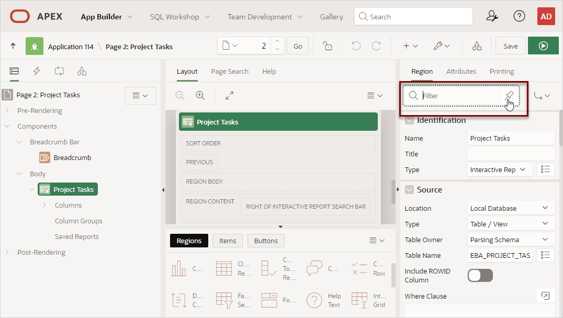Screen dimensions: 563x318
Task: Switch to the Attributes tab
Action: 461,71
